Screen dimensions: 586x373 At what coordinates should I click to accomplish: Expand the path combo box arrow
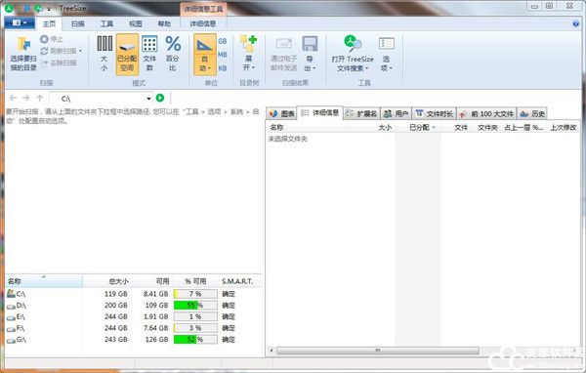coord(148,99)
